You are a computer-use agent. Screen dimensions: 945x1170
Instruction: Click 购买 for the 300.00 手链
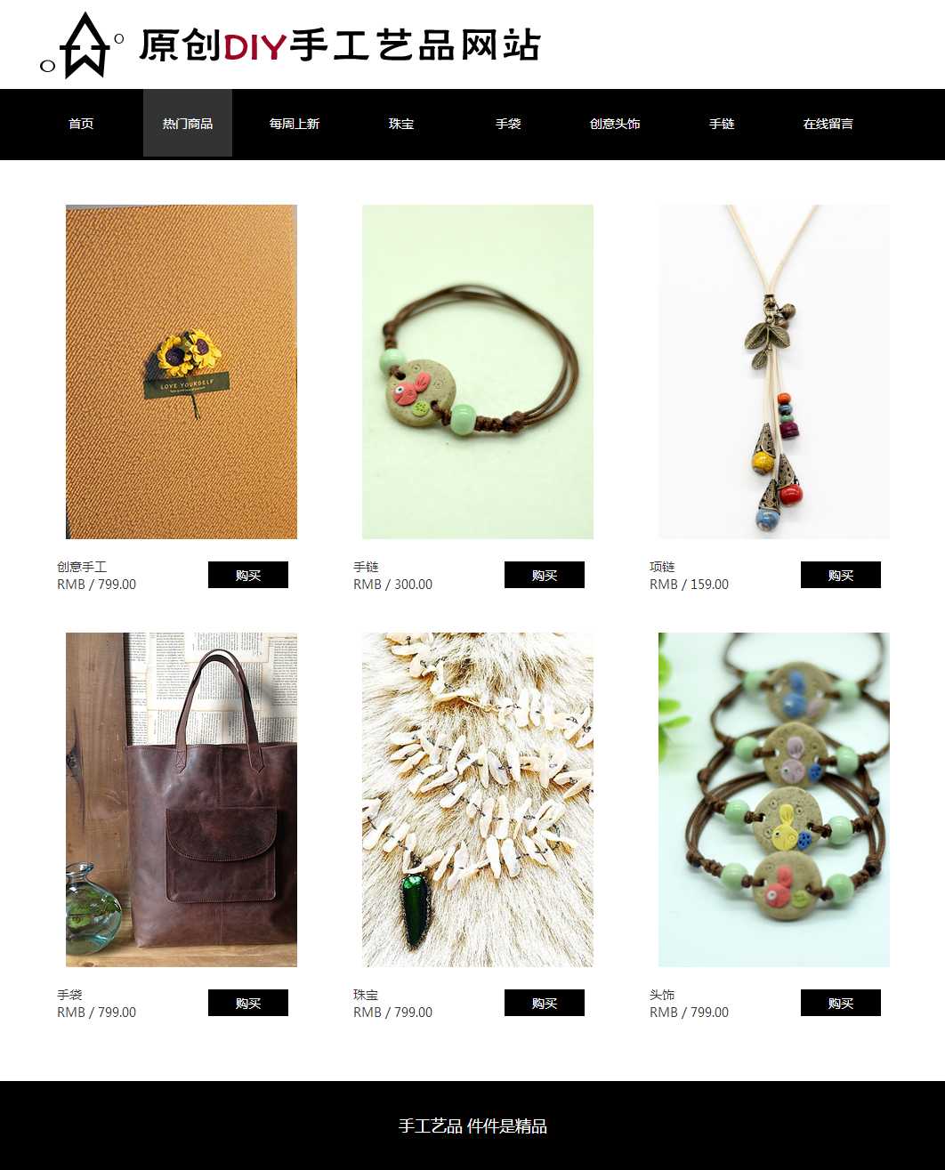[x=545, y=575]
